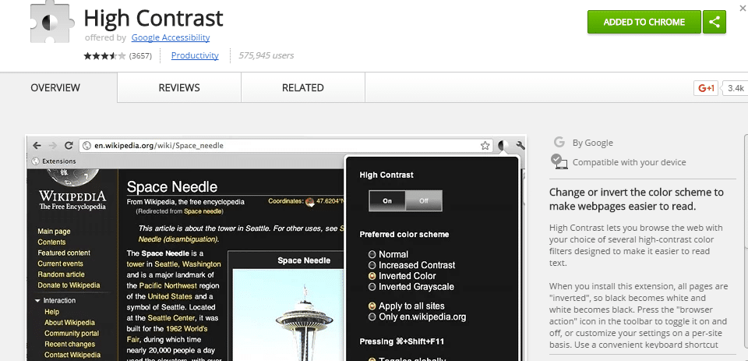Image resolution: width=748 pixels, height=361 pixels.
Task: Collapse the Interaction section arrow
Action: pos(37,301)
